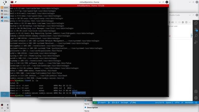The width and height of the screenshot is (199, 112).
Task: Click system tray display monitor icon
Action: pyautogui.click(x=8, y=108)
